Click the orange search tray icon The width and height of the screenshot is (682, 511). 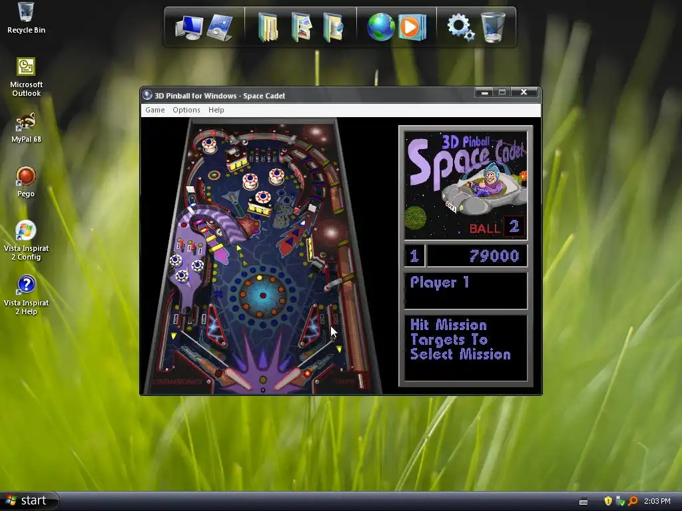(x=633, y=501)
